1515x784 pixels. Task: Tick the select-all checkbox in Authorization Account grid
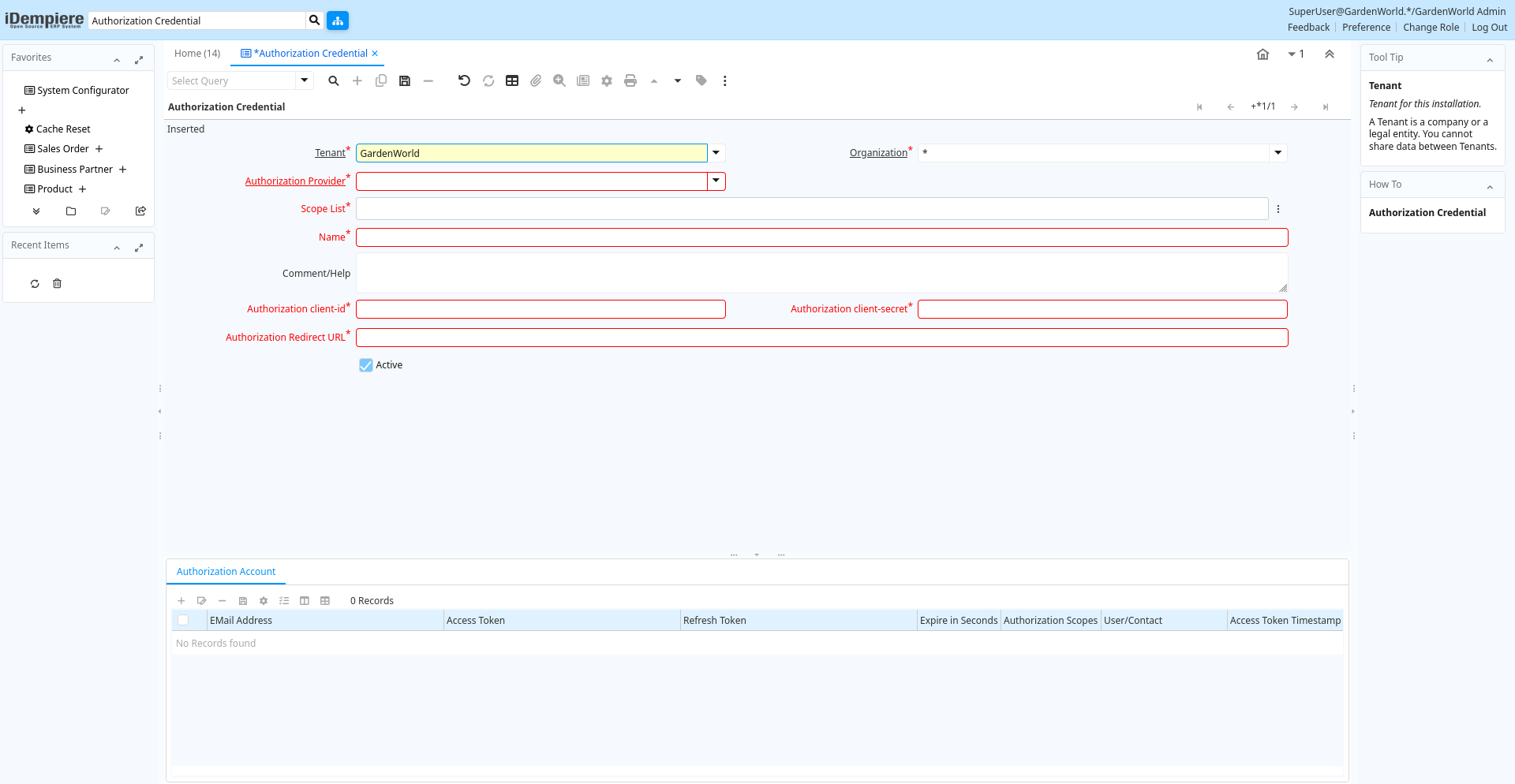[x=183, y=621]
